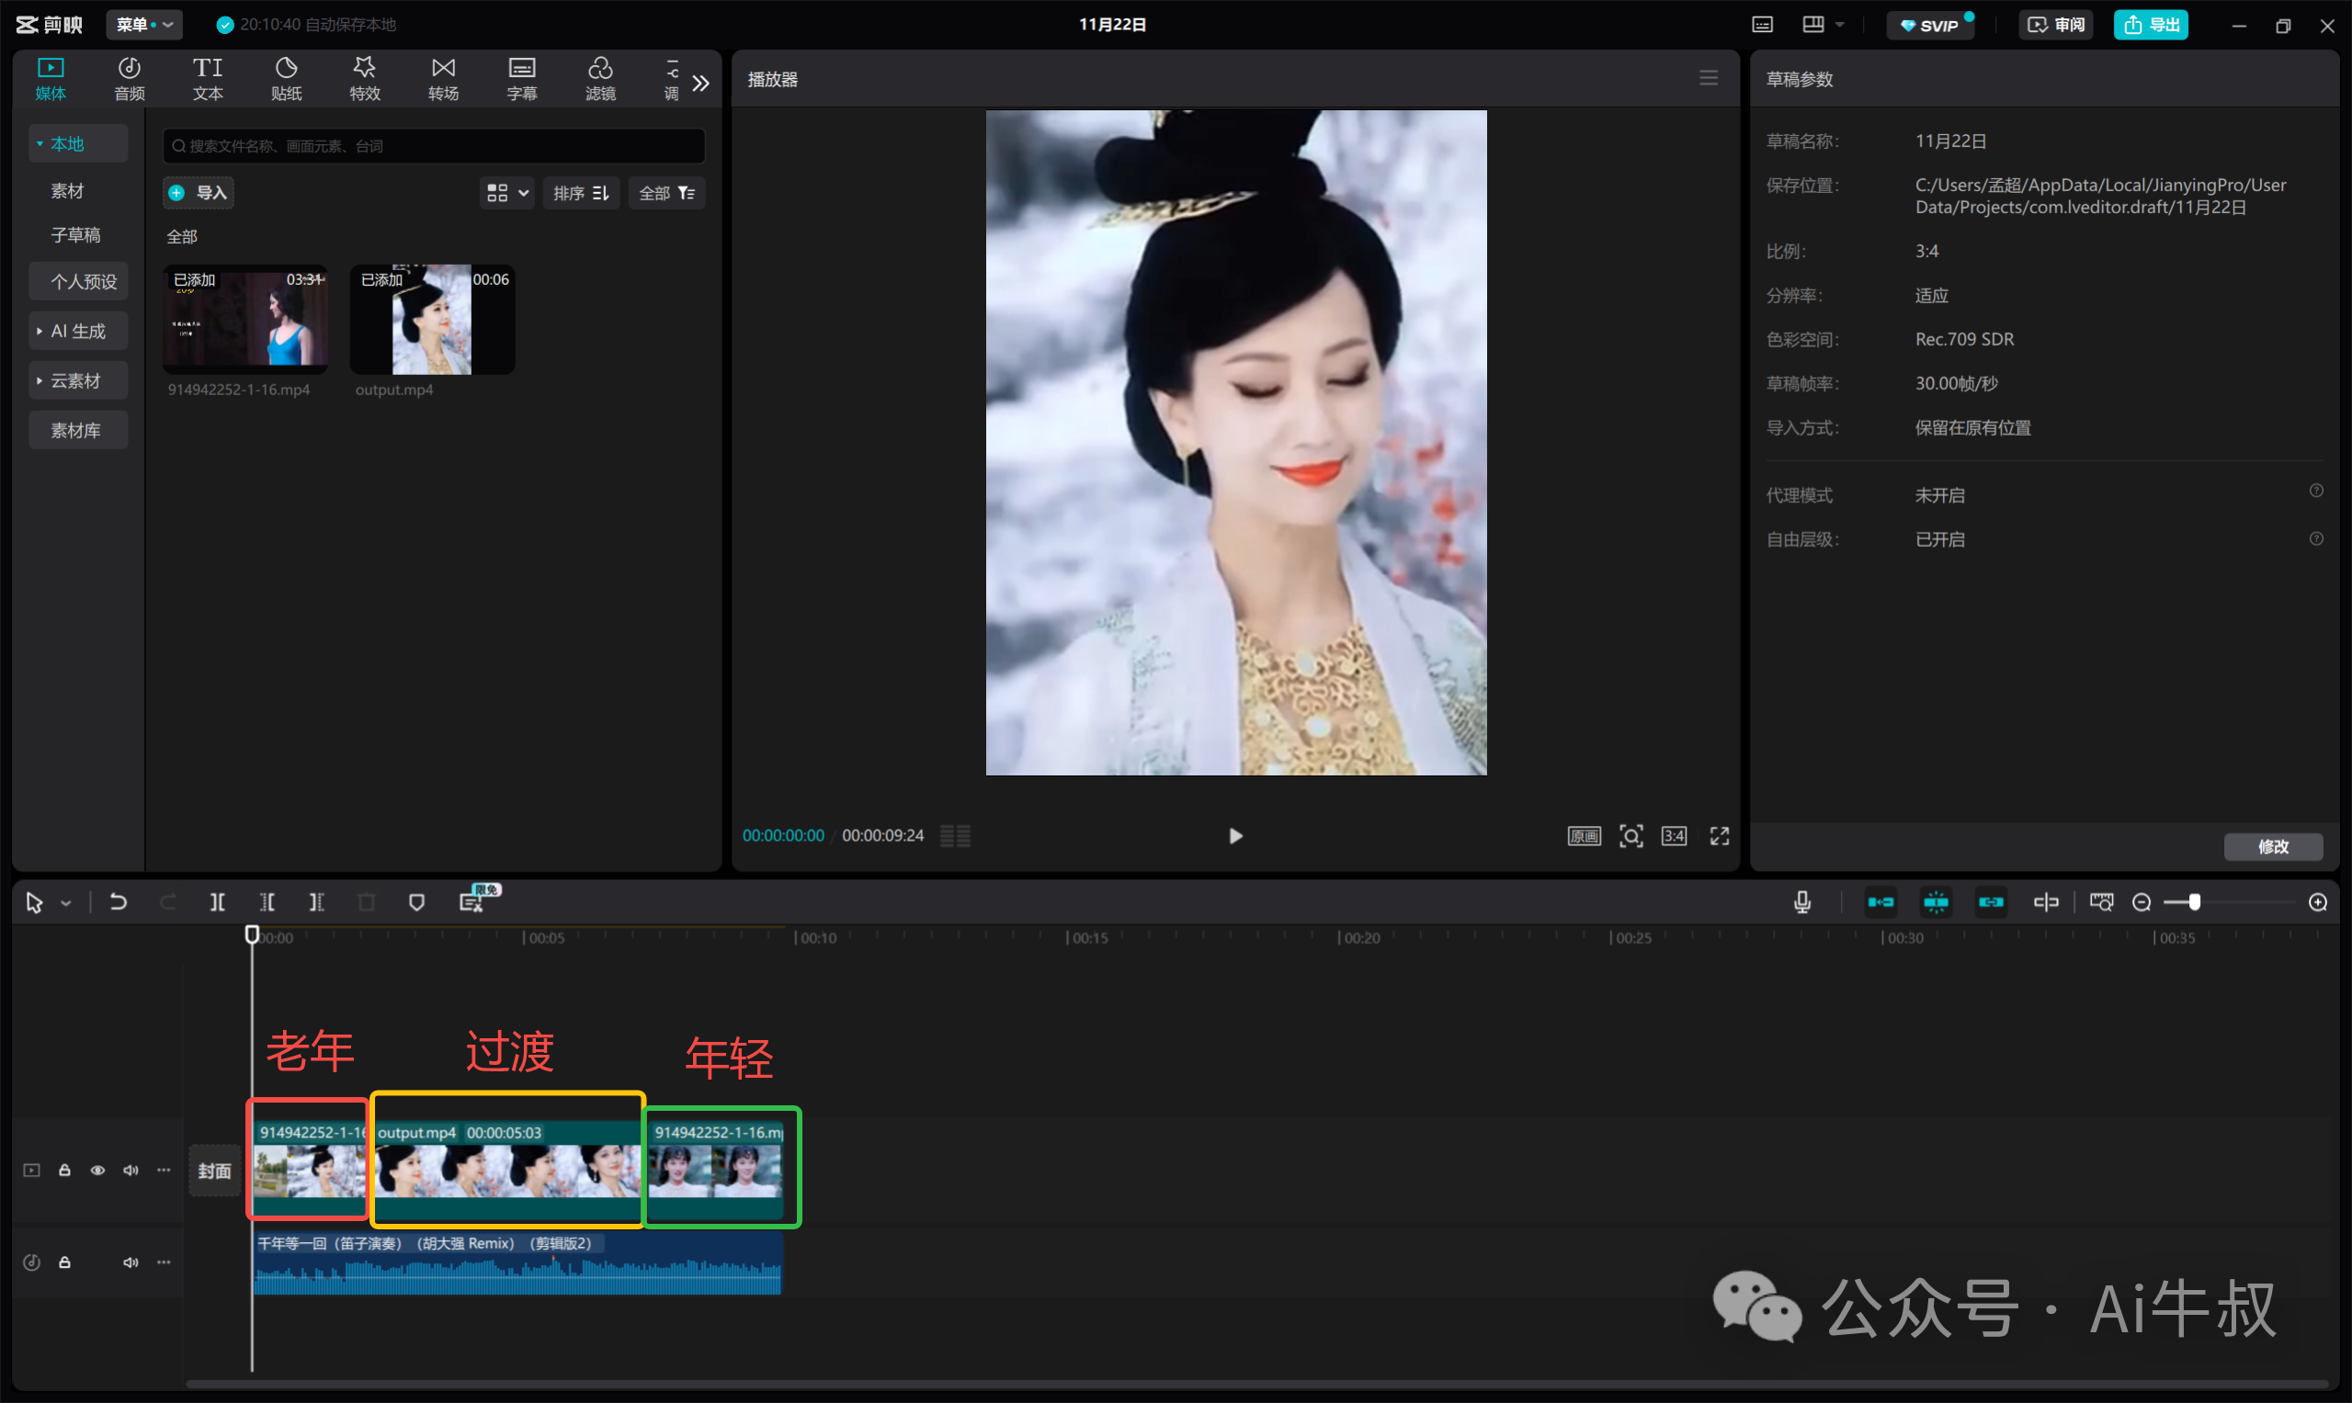Click the 修改 modify button
Screen dimensions: 2352x1403
pos(2273,846)
